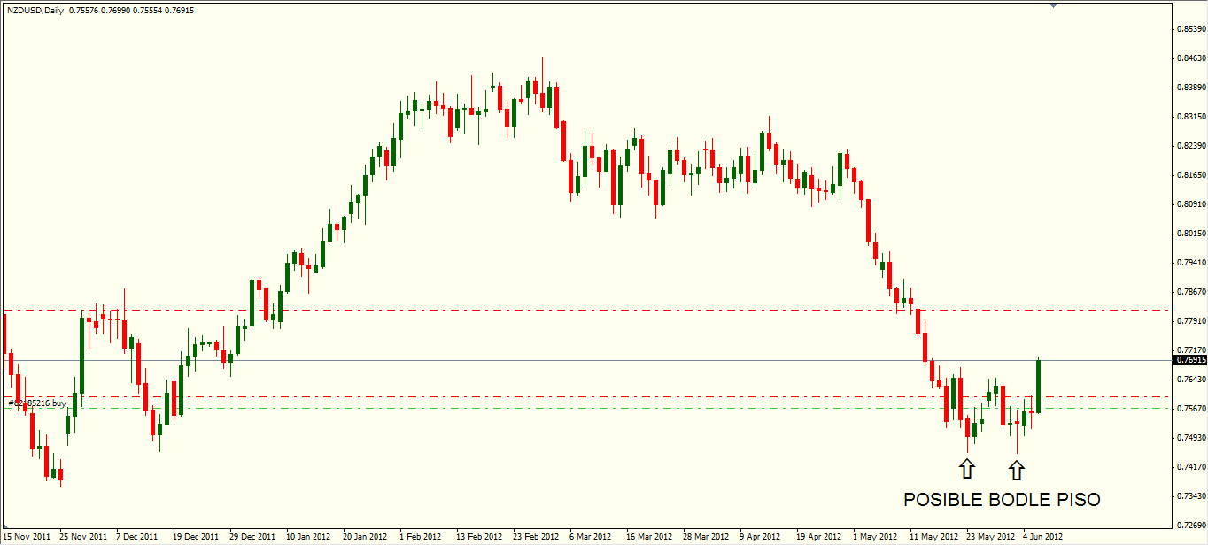Screen dimensions: 1208x545
Task: Click the last large green candle
Action: 1038,386
